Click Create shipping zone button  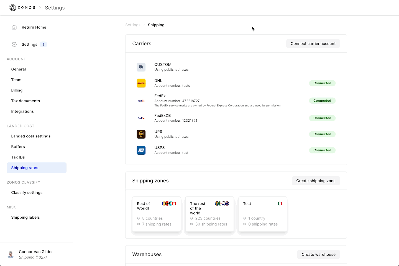point(316,181)
